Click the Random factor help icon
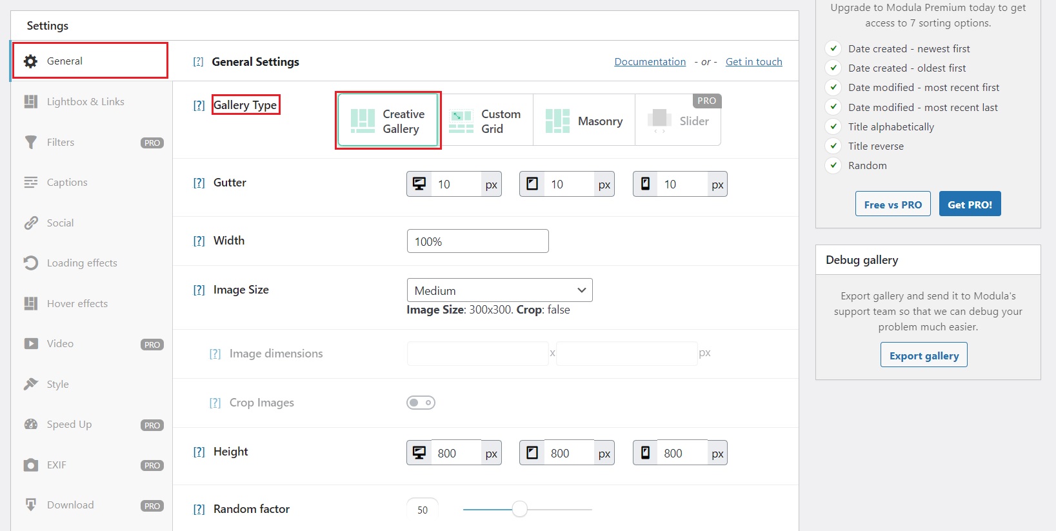 [x=199, y=510]
